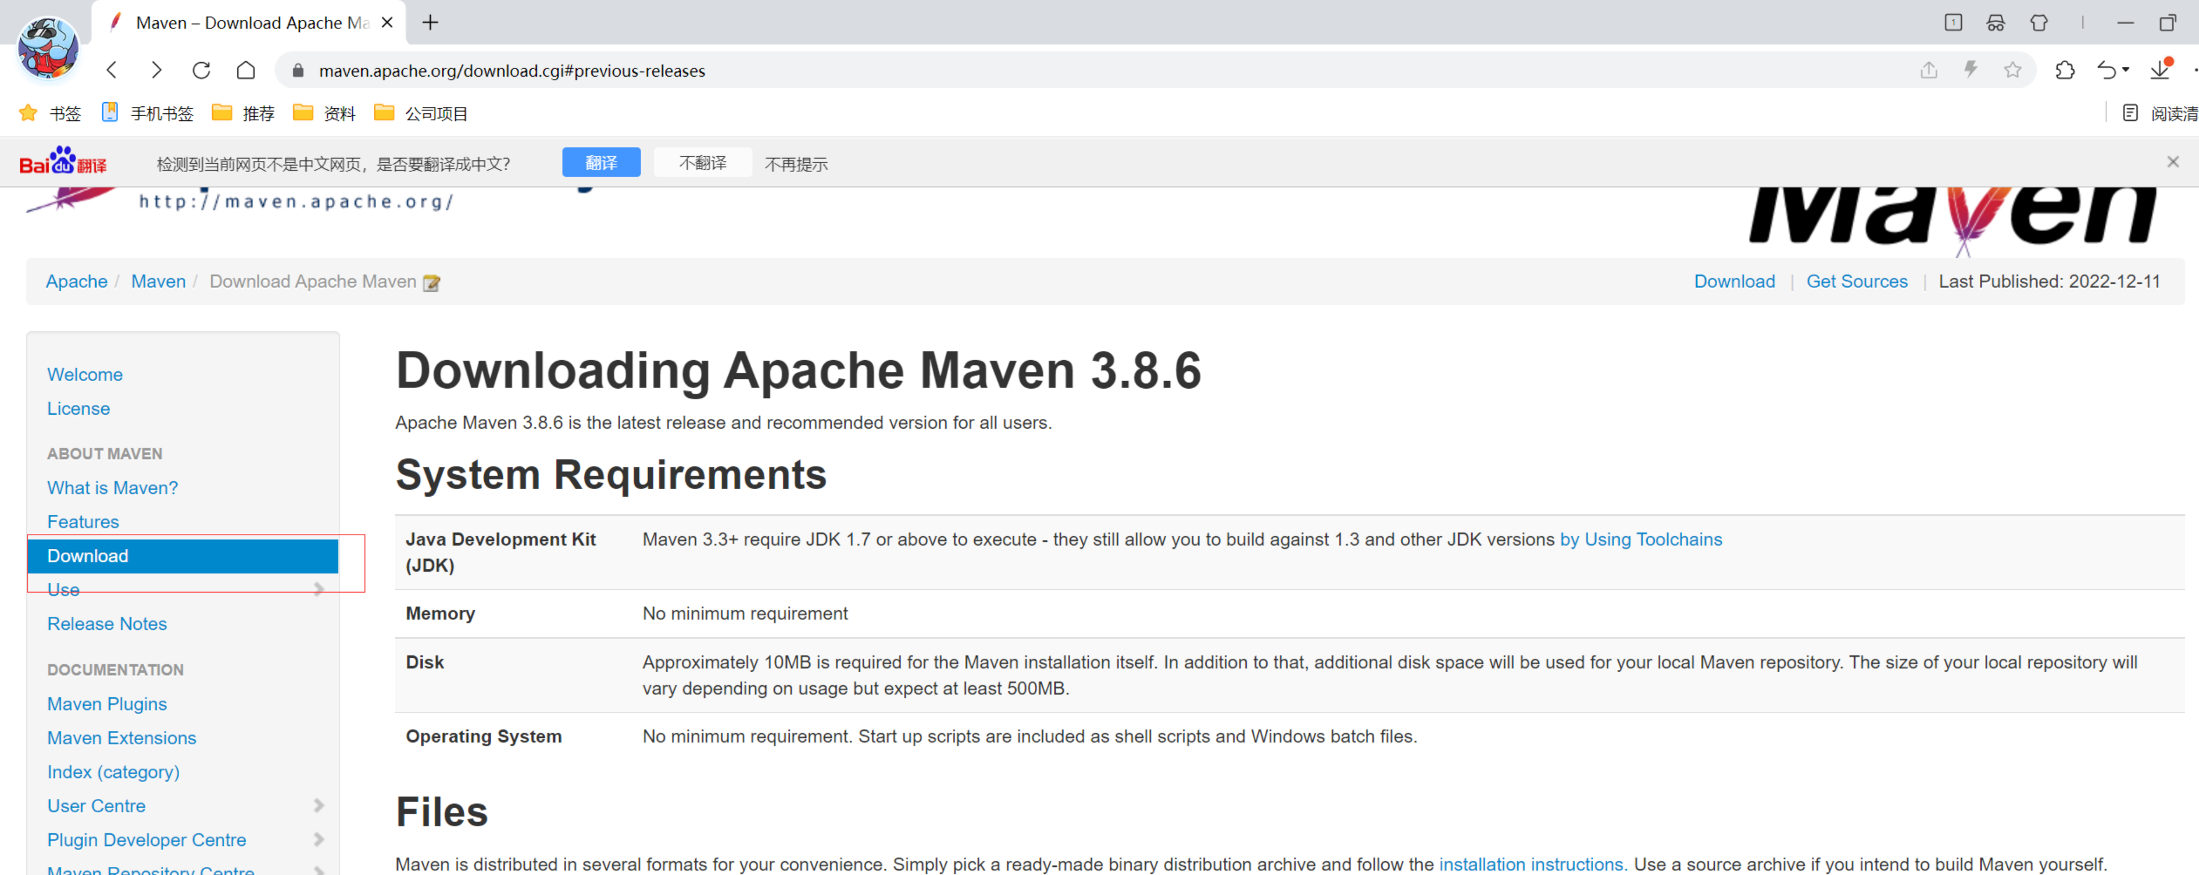
Task: Click the share icon in address bar
Action: coord(1928,70)
